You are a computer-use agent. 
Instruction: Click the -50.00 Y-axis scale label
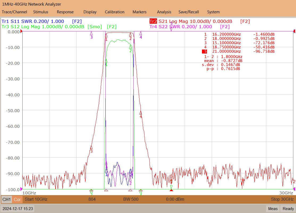(x=13, y=110)
